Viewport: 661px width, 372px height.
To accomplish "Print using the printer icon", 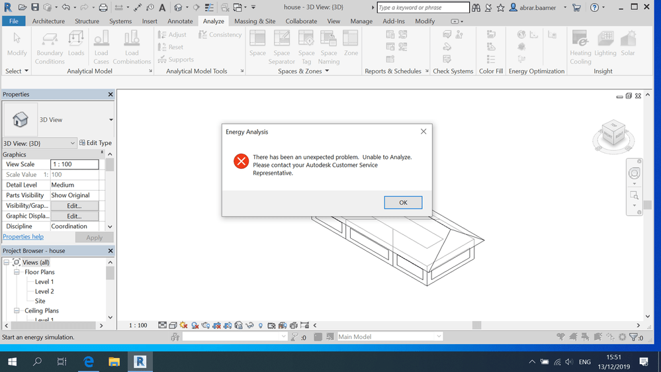I will 103,7.
